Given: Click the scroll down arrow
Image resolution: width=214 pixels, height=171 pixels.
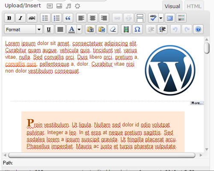Looking at the screenshot, I should (x=207, y=150).
